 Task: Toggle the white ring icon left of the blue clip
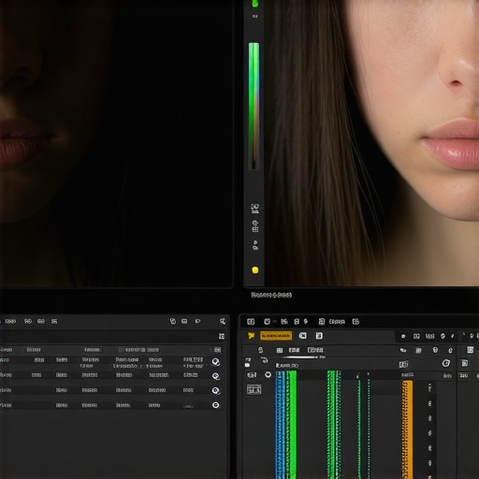pyautogui.click(x=268, y=375)
